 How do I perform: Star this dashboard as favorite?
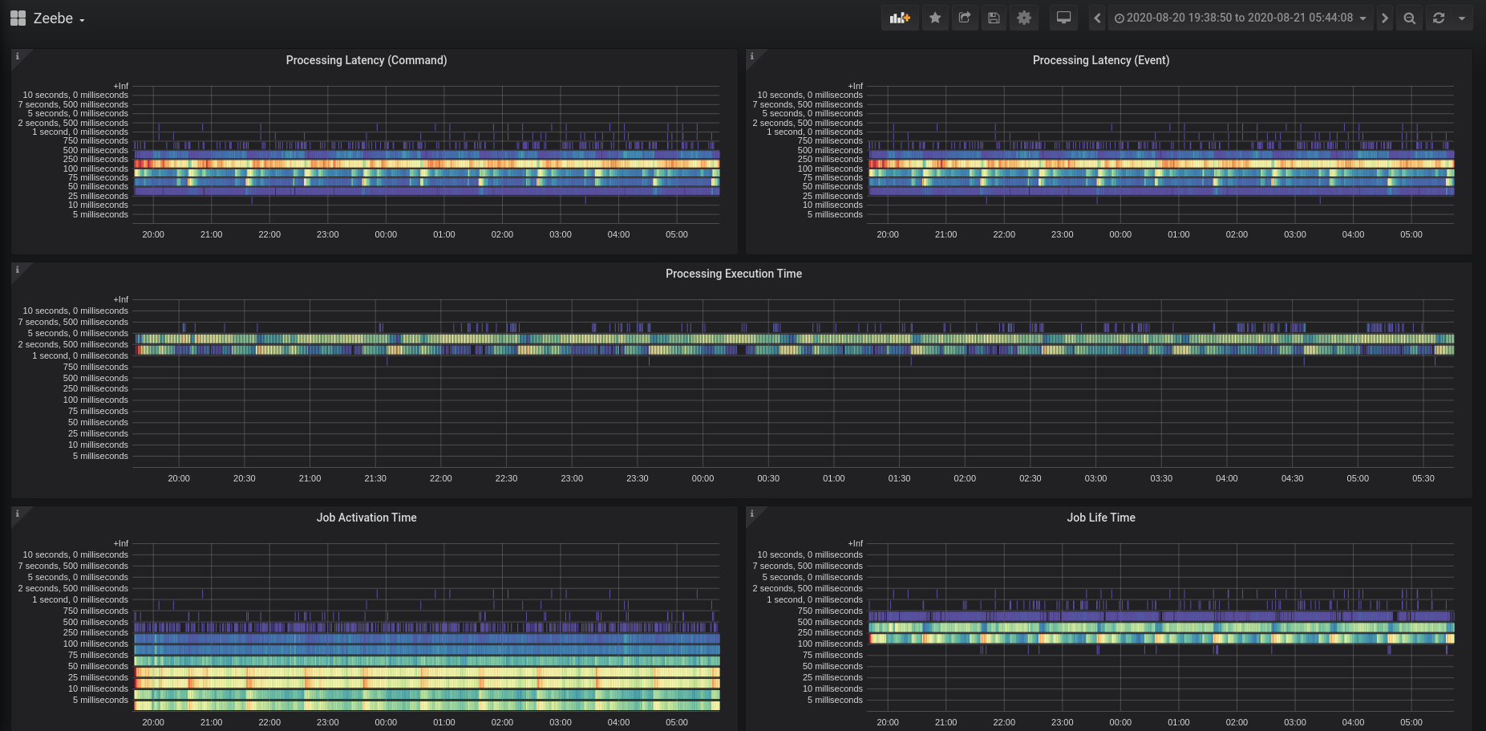pos(935,18)
